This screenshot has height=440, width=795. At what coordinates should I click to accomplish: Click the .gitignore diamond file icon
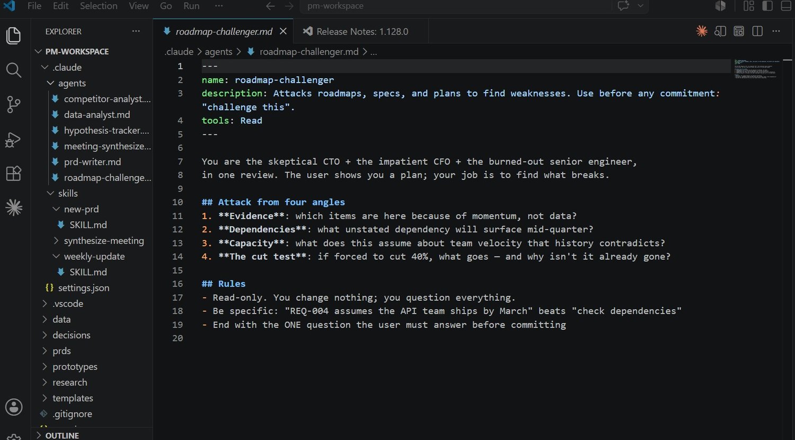tap(44, 414)
